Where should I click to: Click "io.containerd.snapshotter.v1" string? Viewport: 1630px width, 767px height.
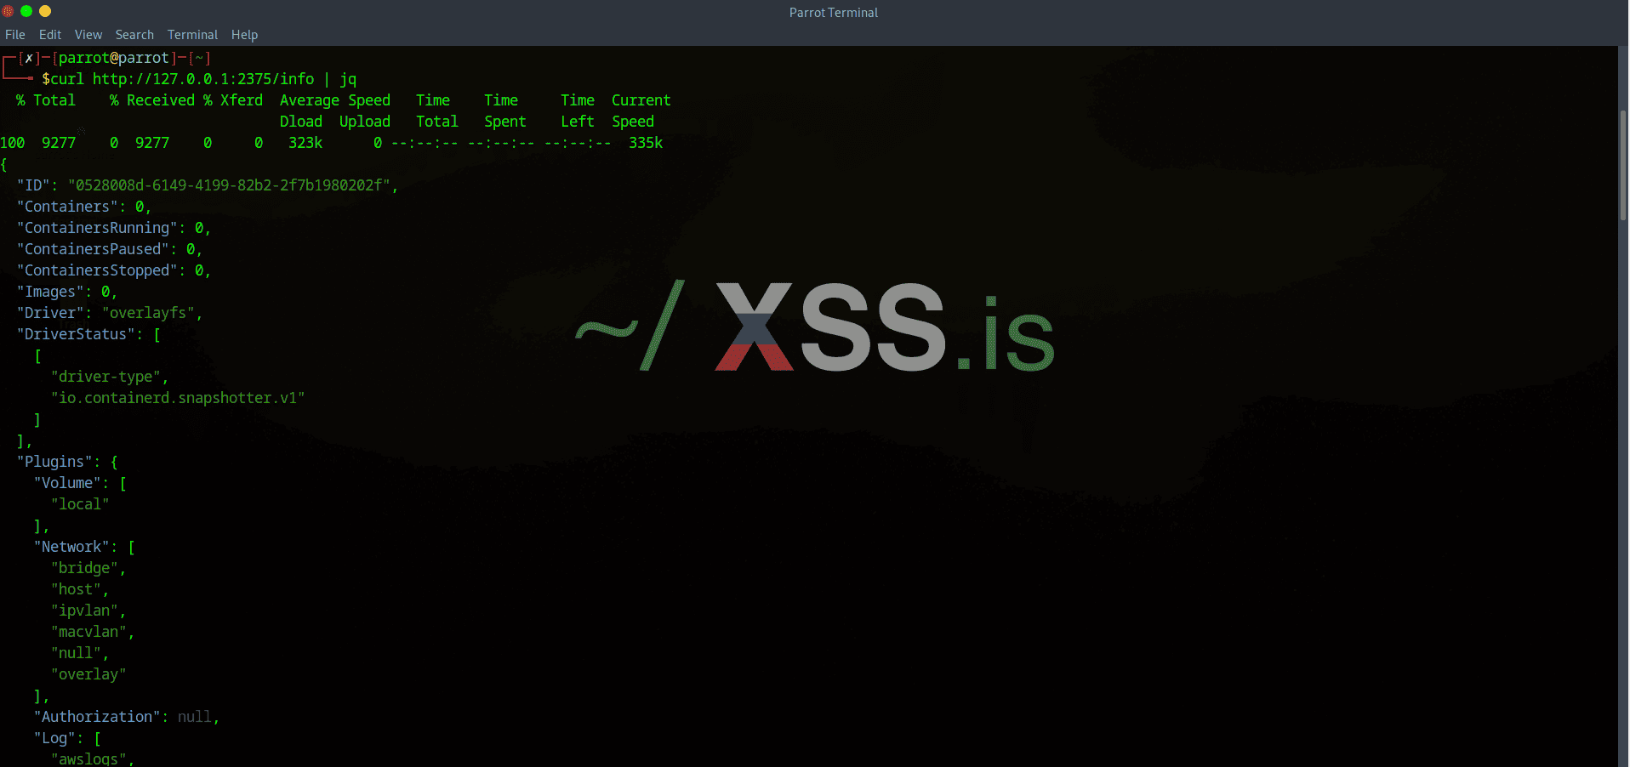178,398
